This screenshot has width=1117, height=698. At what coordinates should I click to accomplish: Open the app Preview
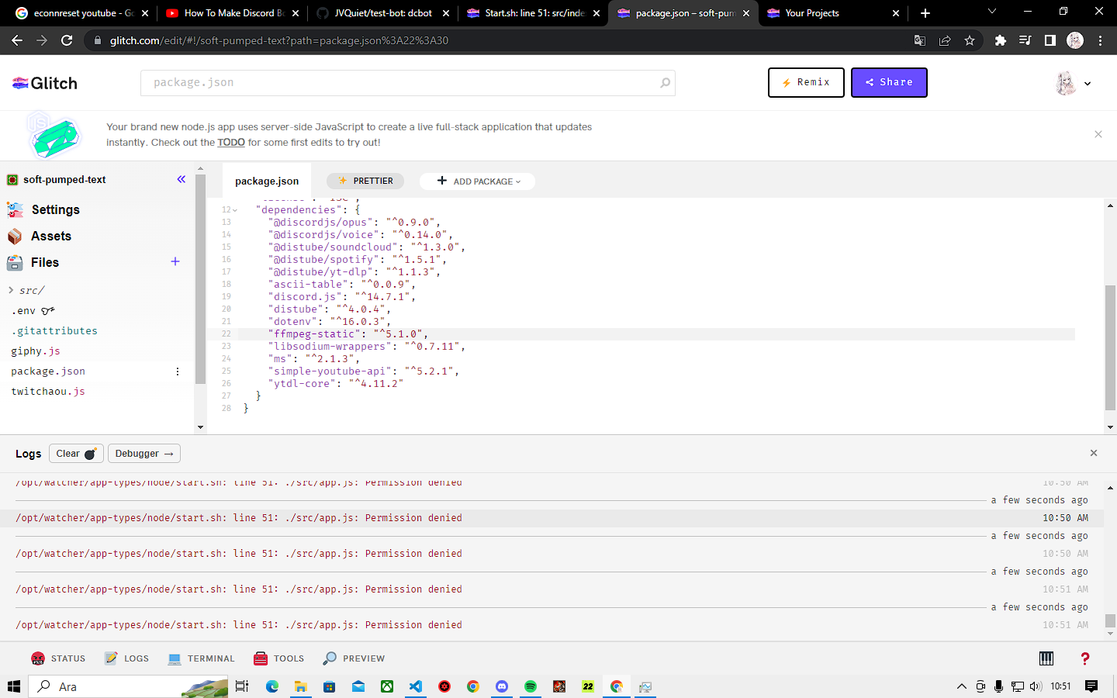pyautogui.click(x=354, y=658)
